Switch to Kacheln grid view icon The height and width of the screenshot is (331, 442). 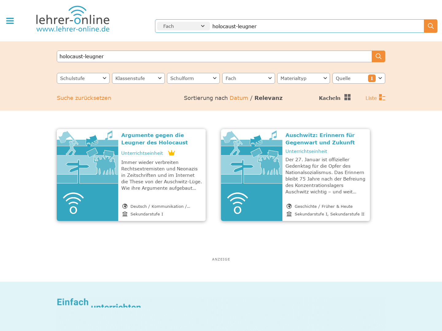pos(347,97)
